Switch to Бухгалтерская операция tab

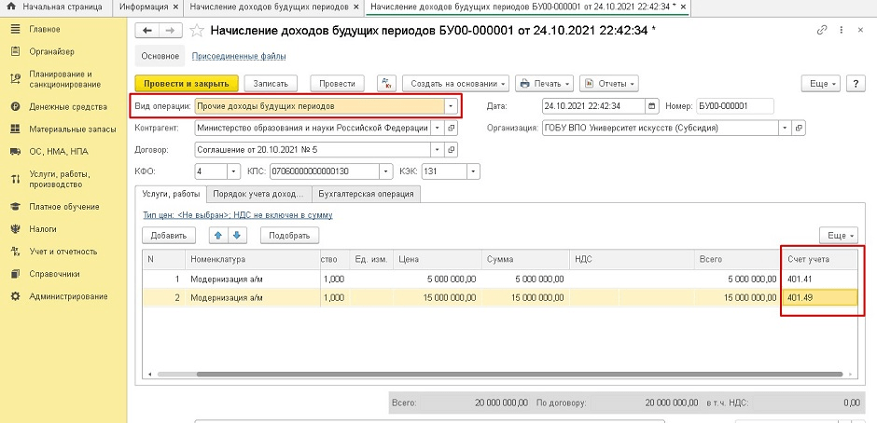point(367,194)
